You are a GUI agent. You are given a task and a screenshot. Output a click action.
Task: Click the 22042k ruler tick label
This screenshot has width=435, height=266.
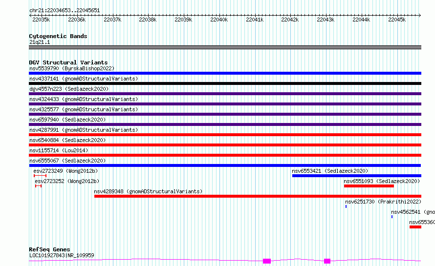(290, 20)
